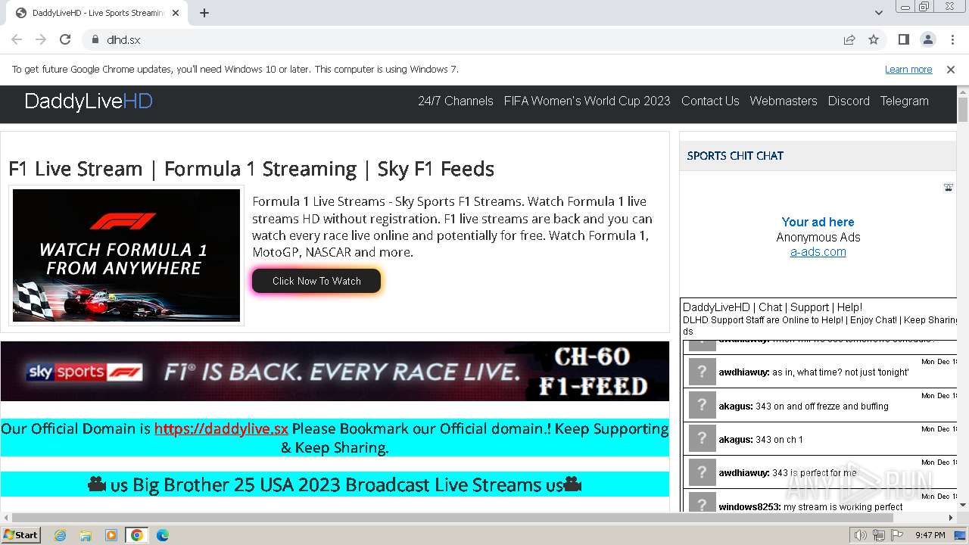The image size is (969, 545).
Task: Go to the Contact Us page
Action: (x=710, y=101)
